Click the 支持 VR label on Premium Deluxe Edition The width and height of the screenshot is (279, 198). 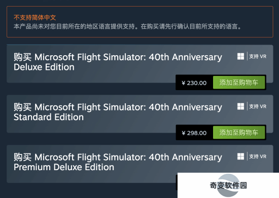pos(258,156)
